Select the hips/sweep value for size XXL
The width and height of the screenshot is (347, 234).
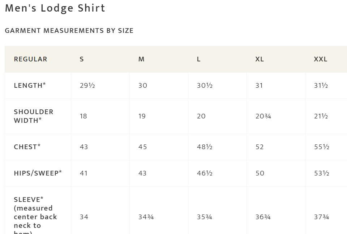[322, 173]
